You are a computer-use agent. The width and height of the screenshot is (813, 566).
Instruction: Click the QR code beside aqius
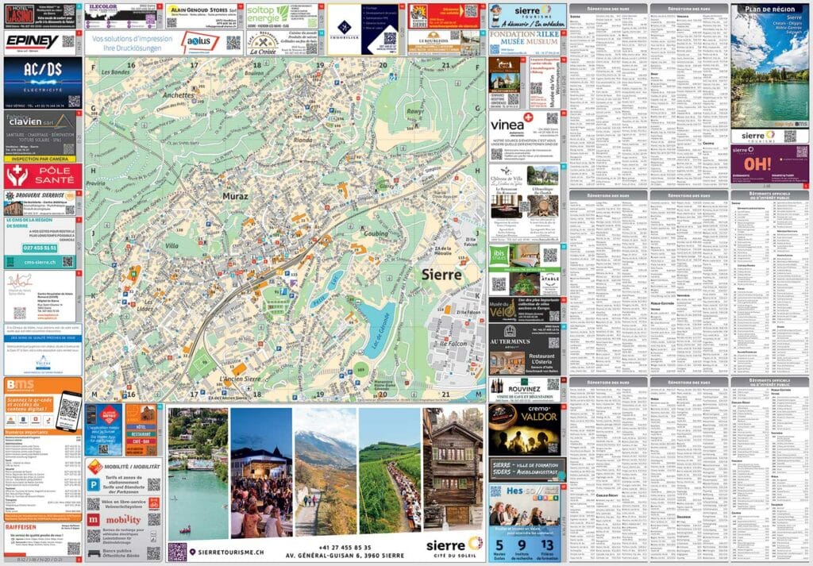point(233,43)
